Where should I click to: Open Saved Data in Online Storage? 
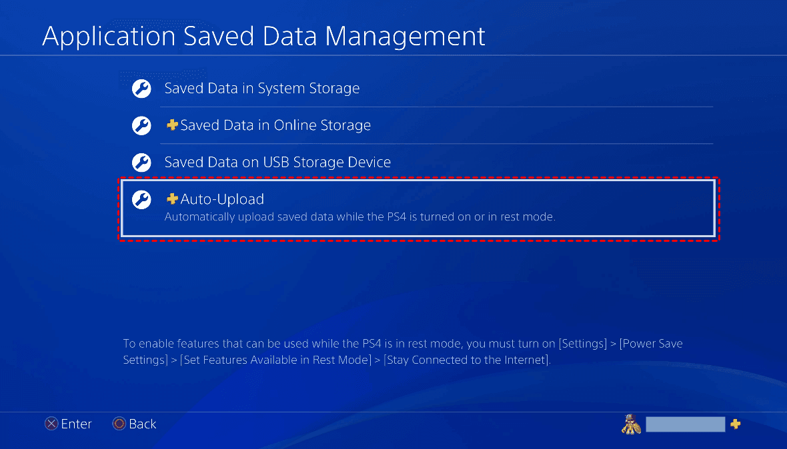point(275,125)
